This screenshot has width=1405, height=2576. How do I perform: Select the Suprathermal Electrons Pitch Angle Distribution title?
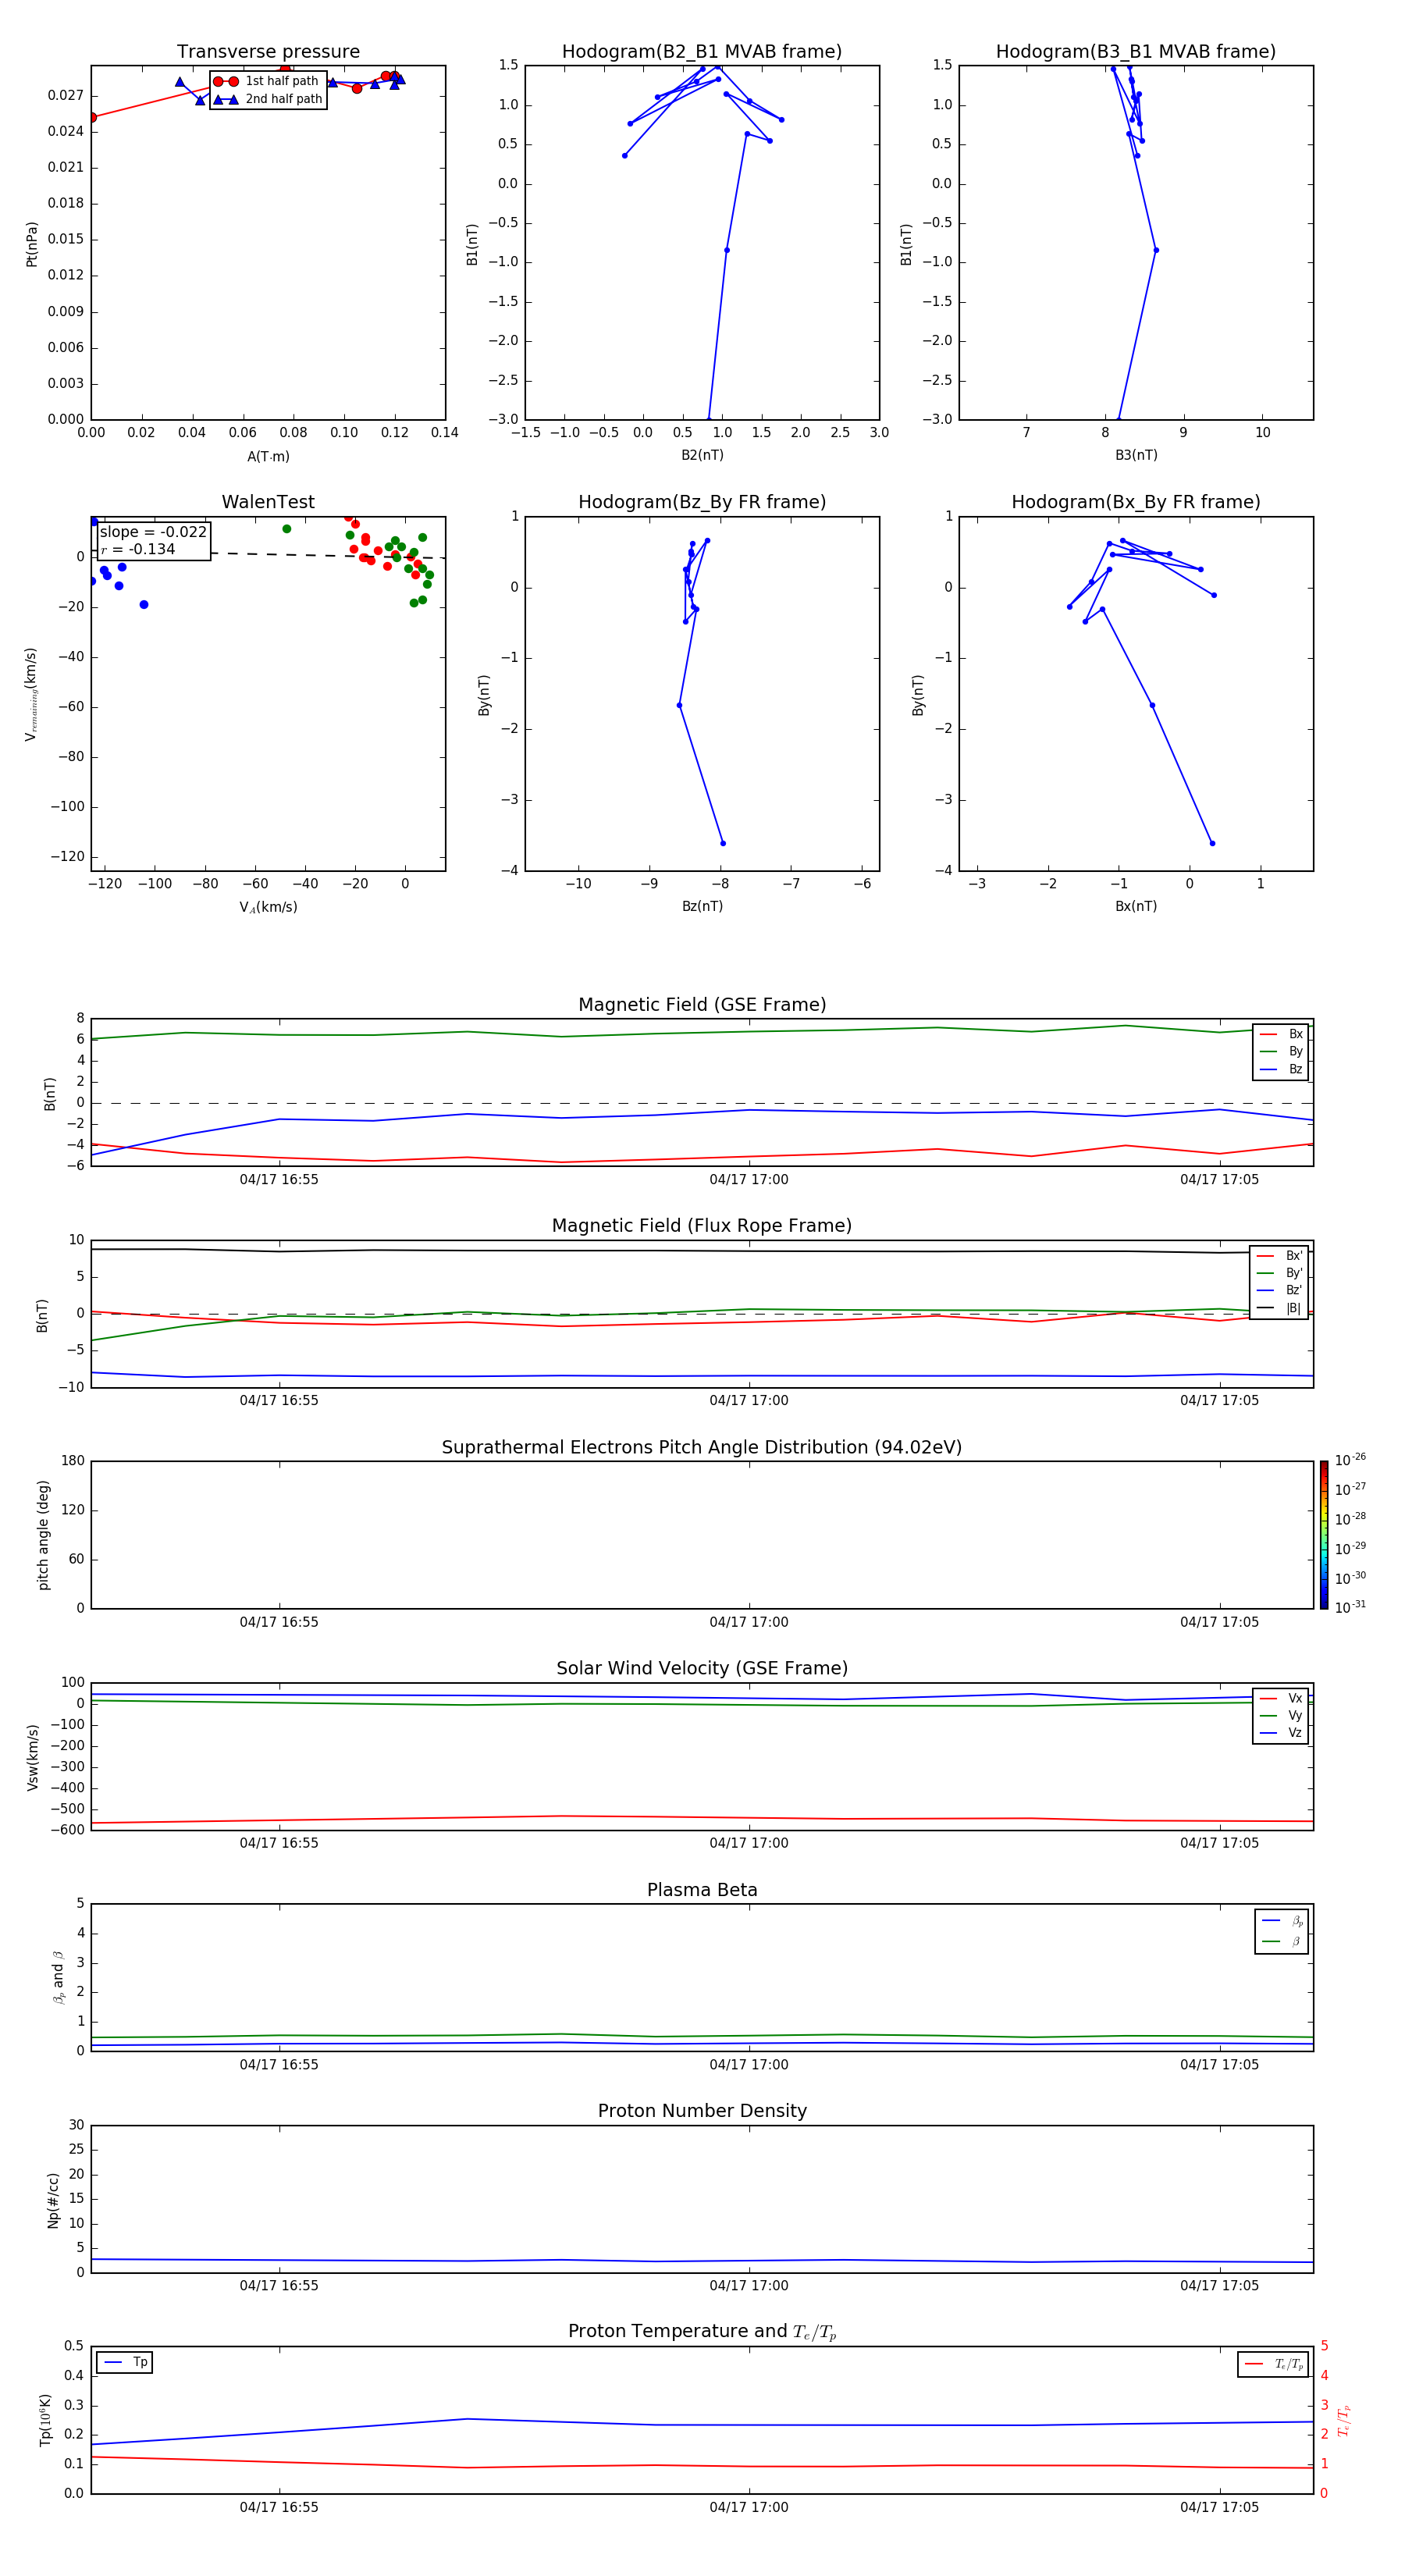[x=702, y=1448]
